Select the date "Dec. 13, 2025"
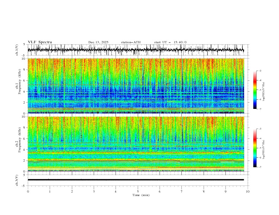The width and height of the screenshot is (279, 215). (98, 42)
